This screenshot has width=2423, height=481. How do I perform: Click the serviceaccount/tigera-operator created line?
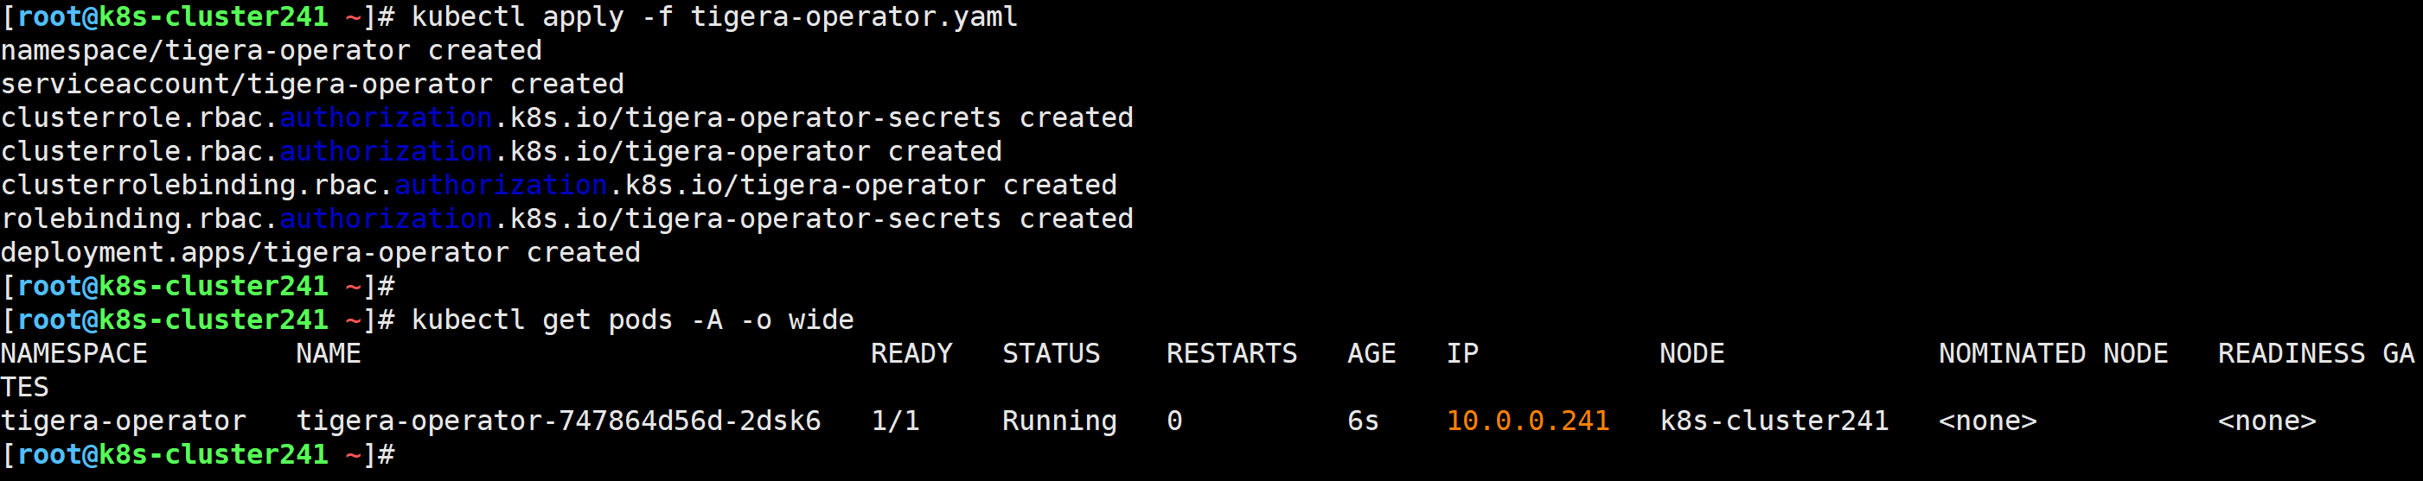click(312, 85)
